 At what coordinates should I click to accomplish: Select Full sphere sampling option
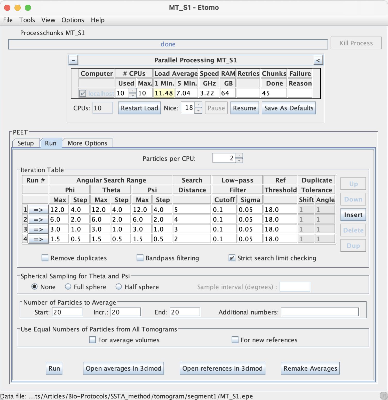tap(68, 287)
